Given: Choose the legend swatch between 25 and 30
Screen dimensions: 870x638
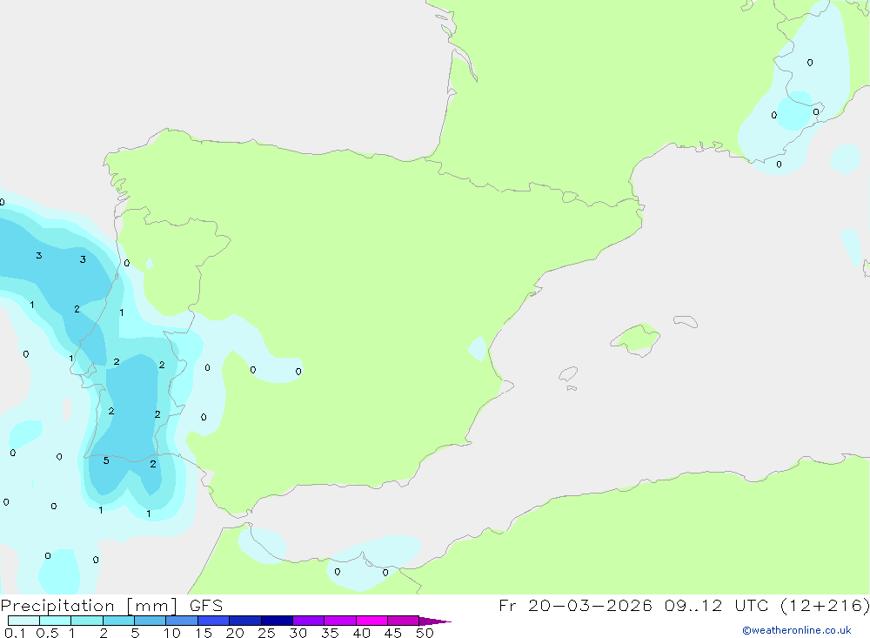Looking at the screenshot, I should [x=277, y=621].
